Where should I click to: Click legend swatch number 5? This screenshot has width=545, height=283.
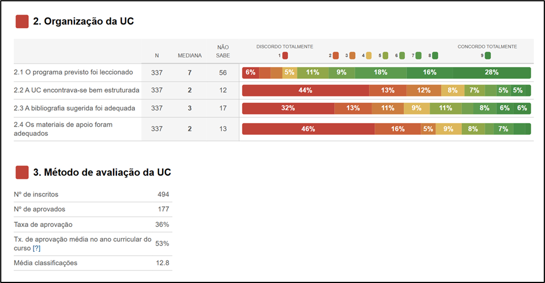point(385,55)
